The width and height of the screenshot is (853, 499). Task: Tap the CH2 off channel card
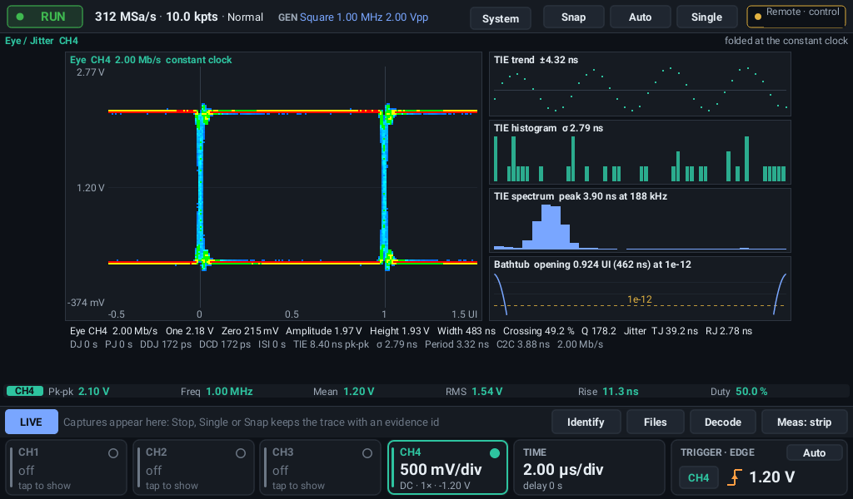(x=193, y=467)
